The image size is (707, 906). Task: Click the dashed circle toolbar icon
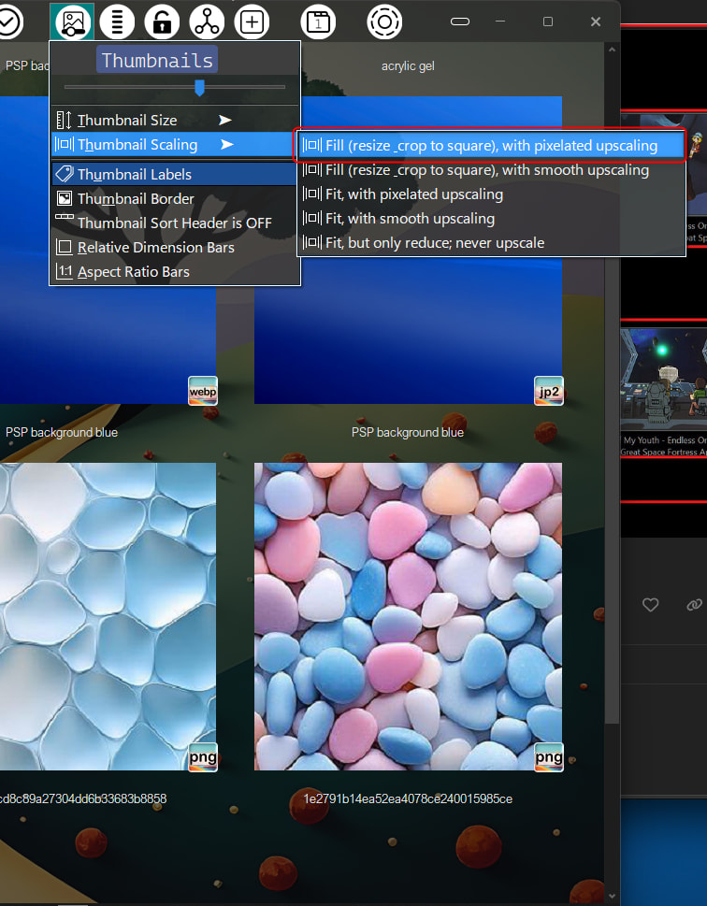point(384,21)
